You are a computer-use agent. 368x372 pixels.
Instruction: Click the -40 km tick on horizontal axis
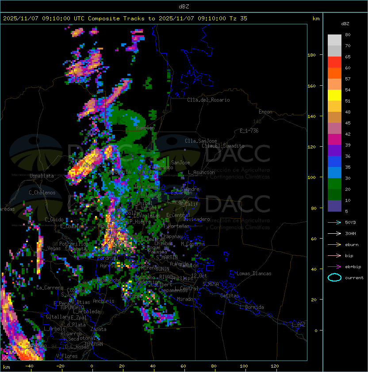30,366
